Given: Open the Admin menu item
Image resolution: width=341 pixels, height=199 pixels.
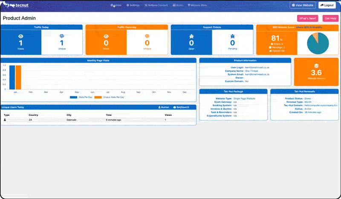Looking at the screenshot, I should (116, 5).
